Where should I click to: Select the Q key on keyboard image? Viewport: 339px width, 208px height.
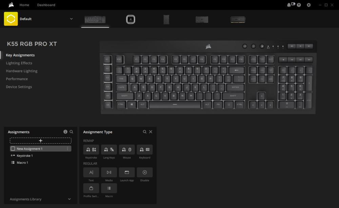click(x=132, y=79)
